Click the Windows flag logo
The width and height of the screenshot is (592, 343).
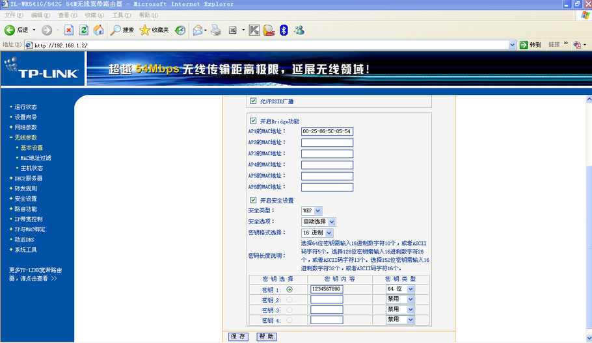tap(585, 15)
